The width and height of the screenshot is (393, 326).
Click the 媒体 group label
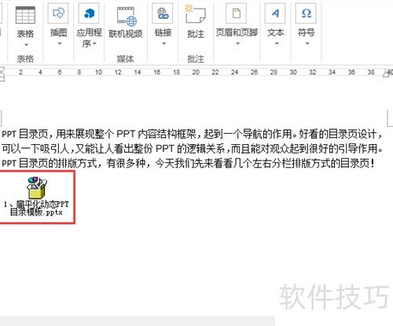point(125,59)
